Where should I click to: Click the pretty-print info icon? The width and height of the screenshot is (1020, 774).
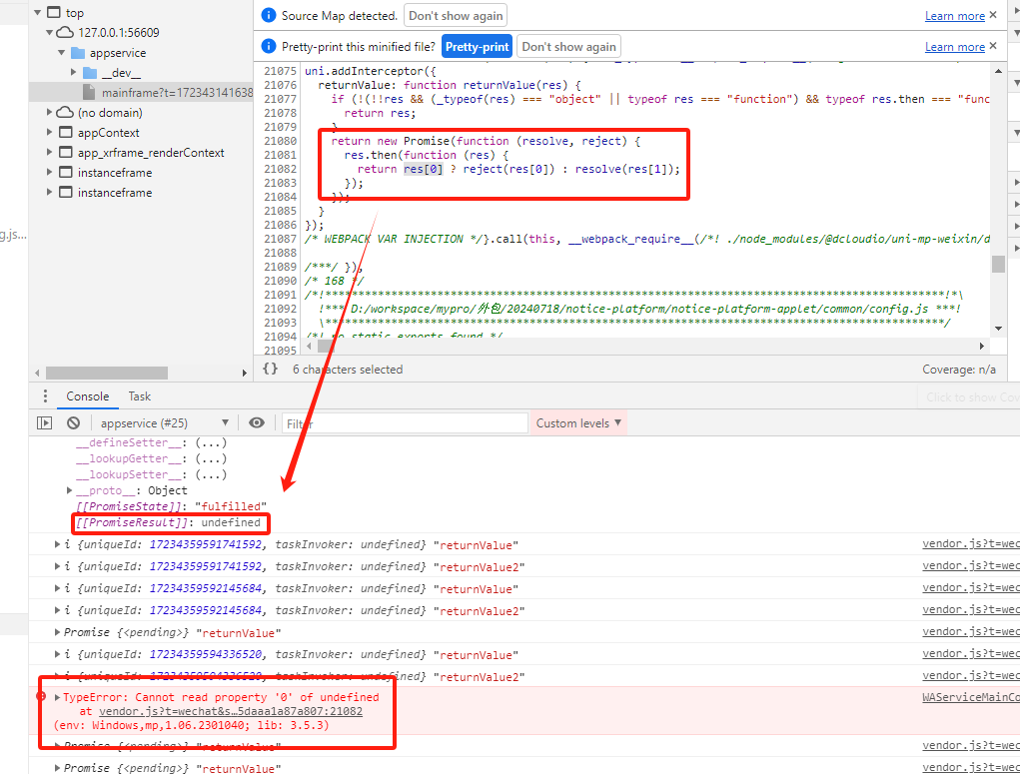(x=268, y=46)
